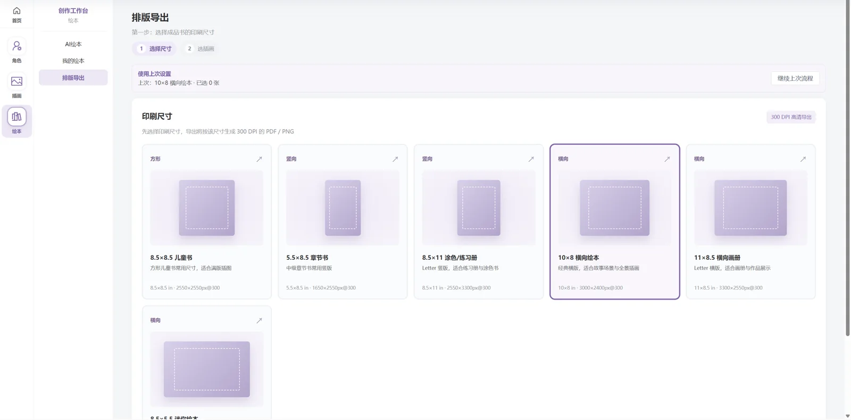Click the arrow icon on 8.5×11 涂色/练习册 card
851x420 pixels.
[x=531, y=159]
